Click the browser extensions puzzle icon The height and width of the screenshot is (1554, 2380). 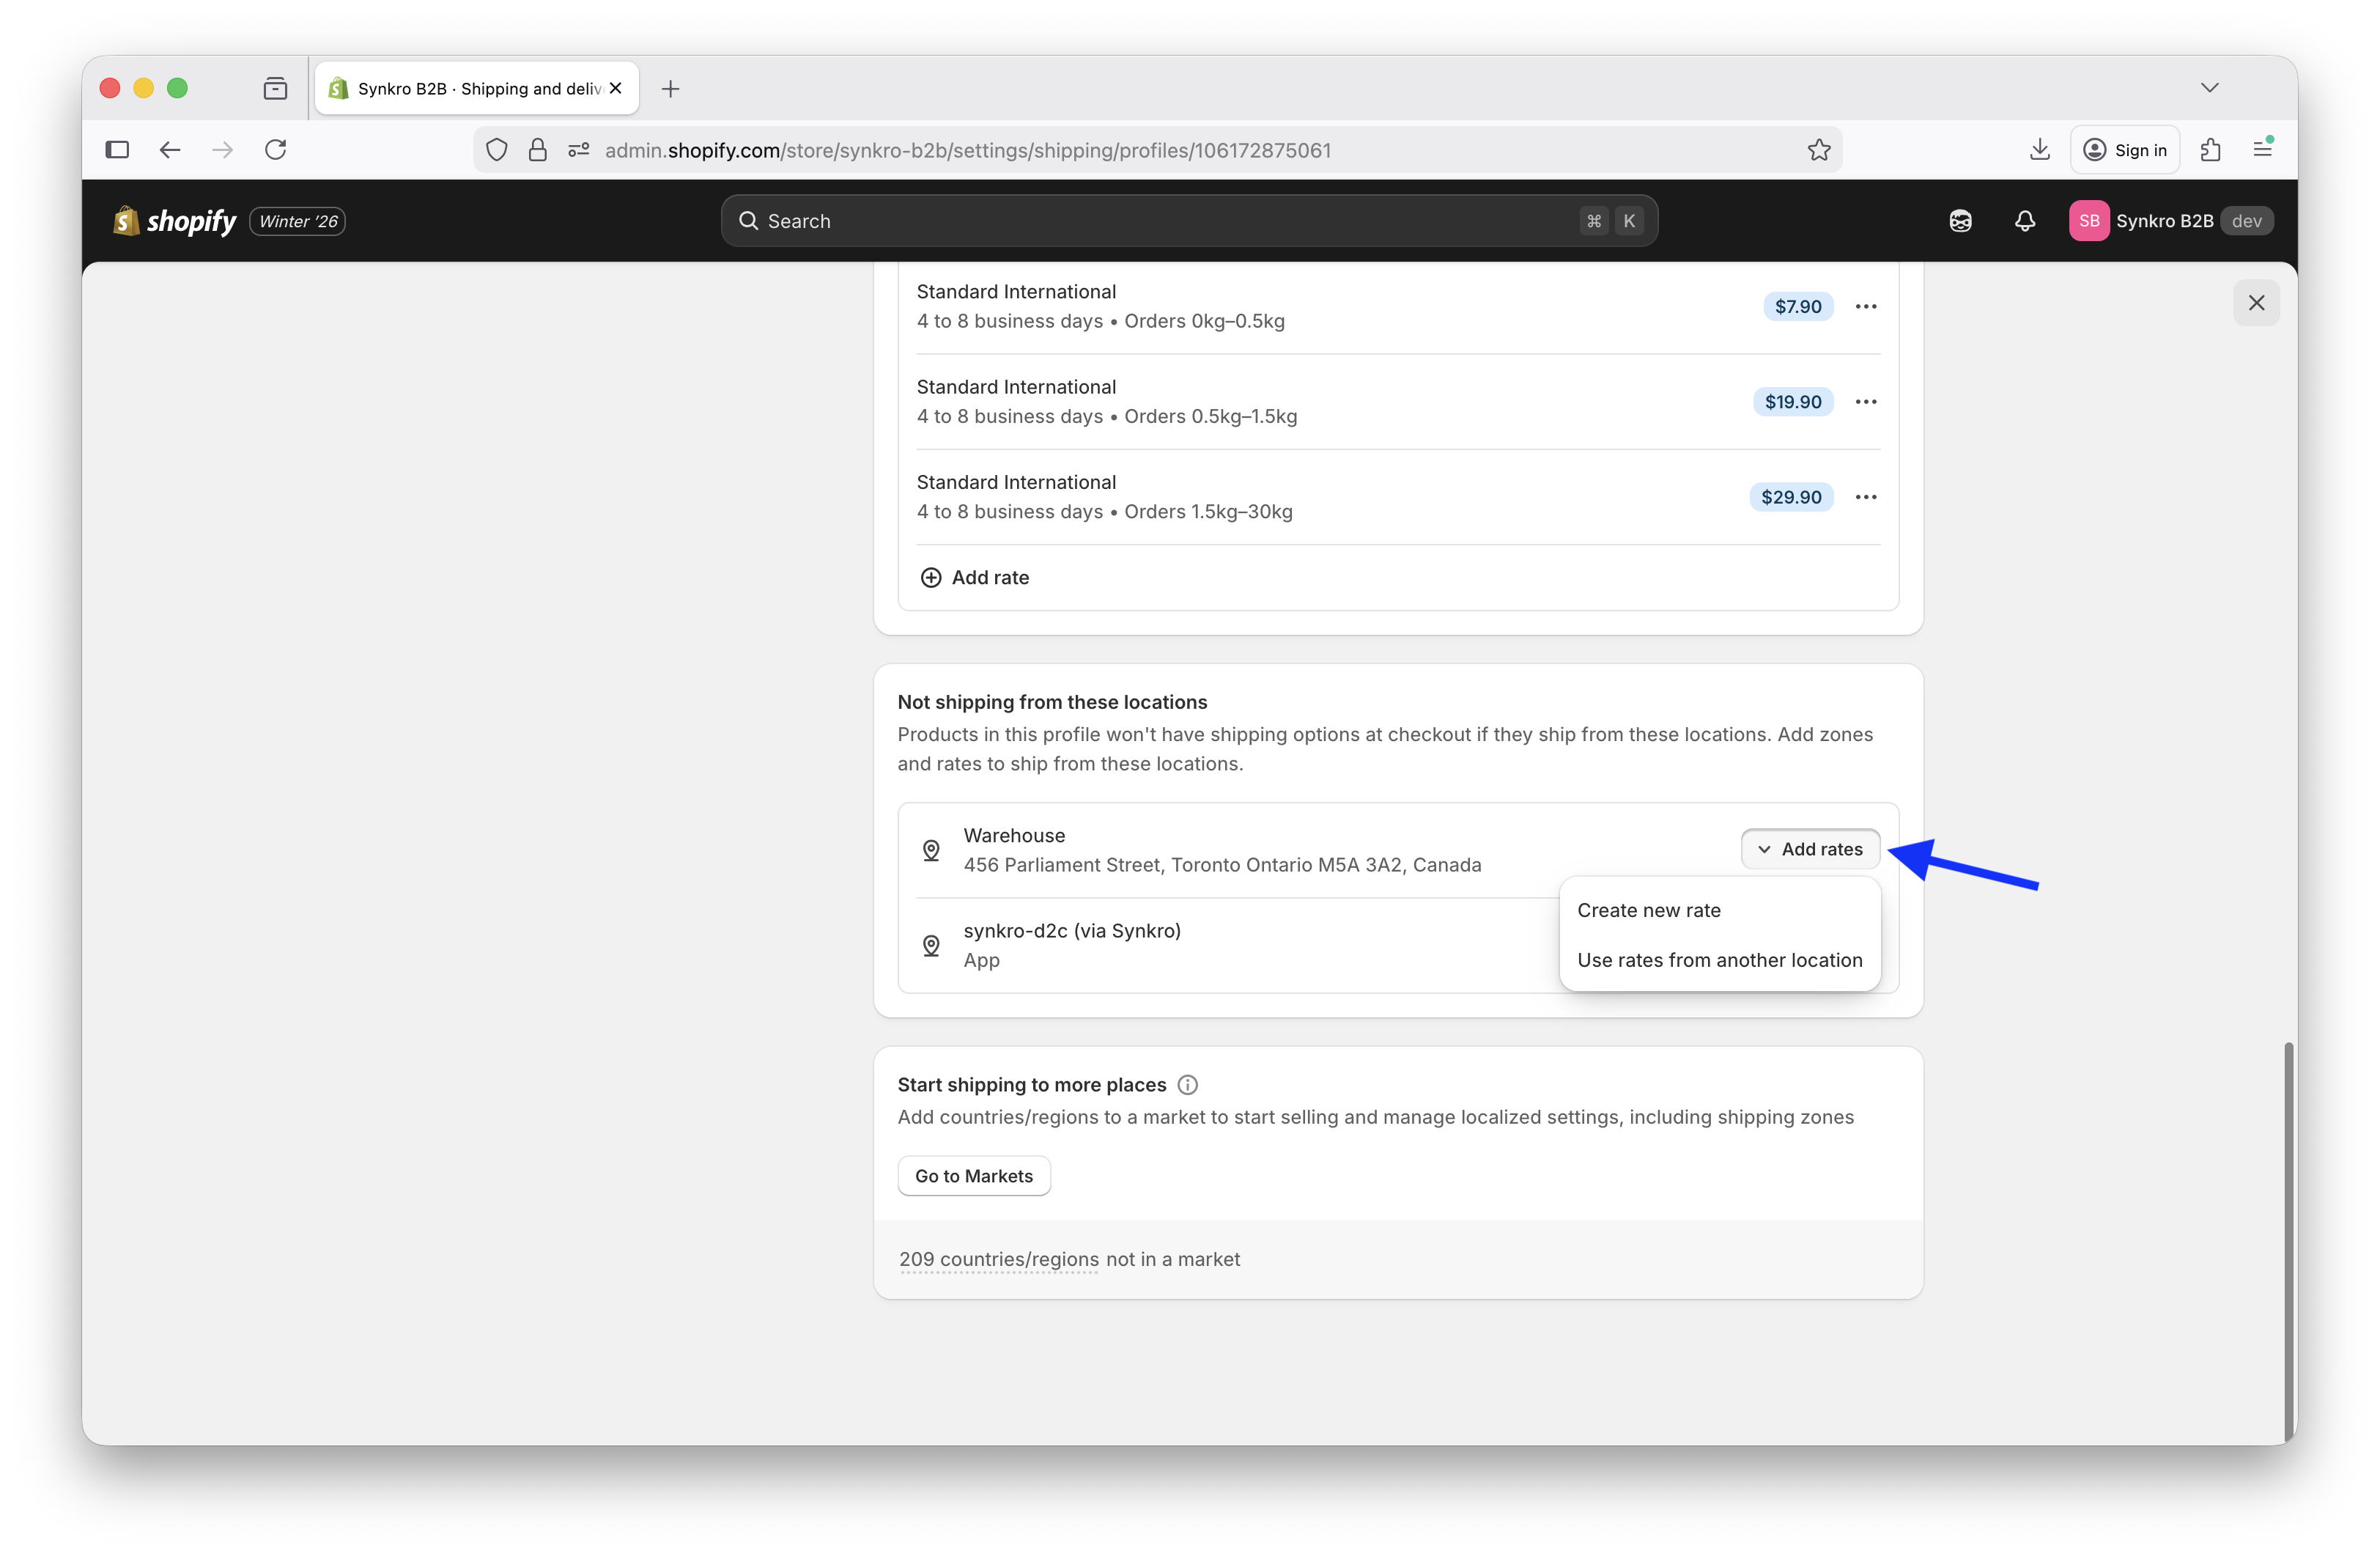pyautogui.click(x=2210, y=150)
